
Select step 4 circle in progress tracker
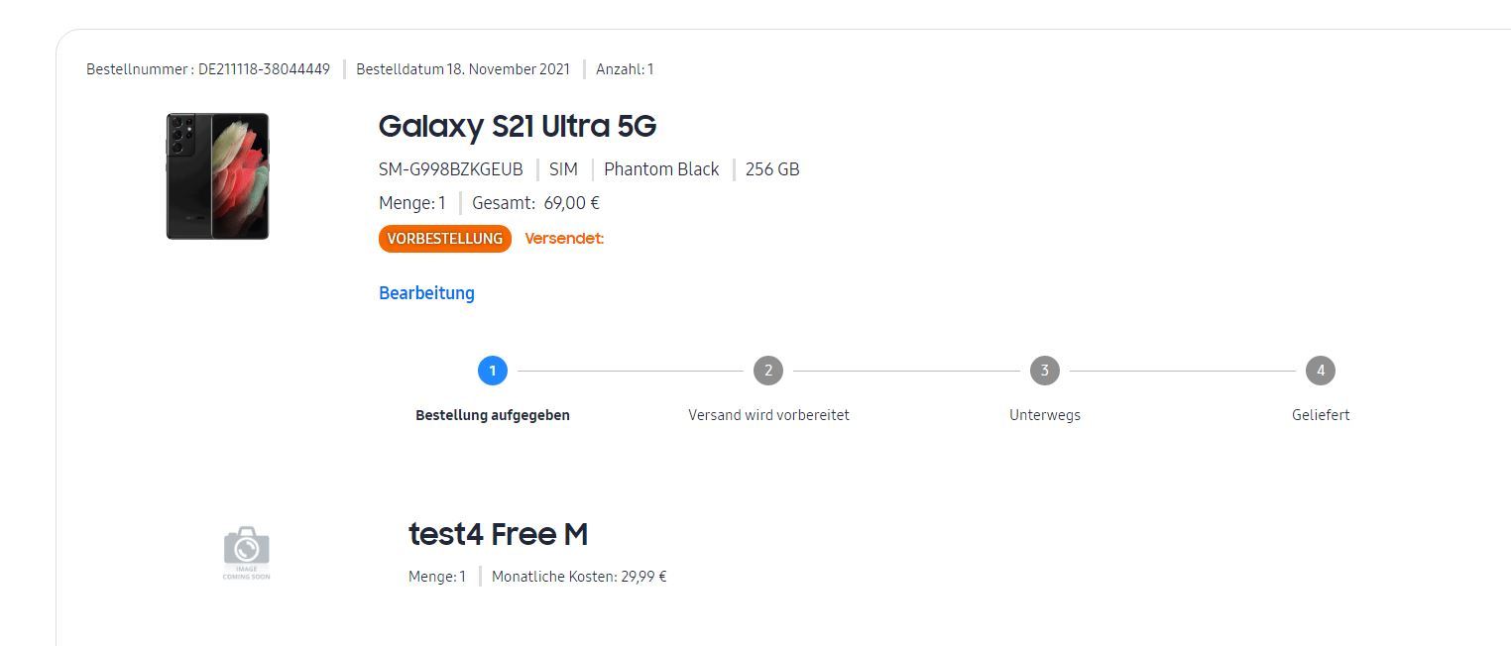pos(1321,371)
